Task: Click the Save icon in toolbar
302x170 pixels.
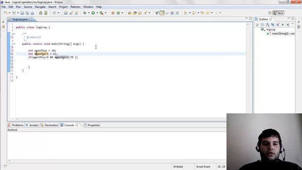Action: pyautogui.click(x=22, y=13)
